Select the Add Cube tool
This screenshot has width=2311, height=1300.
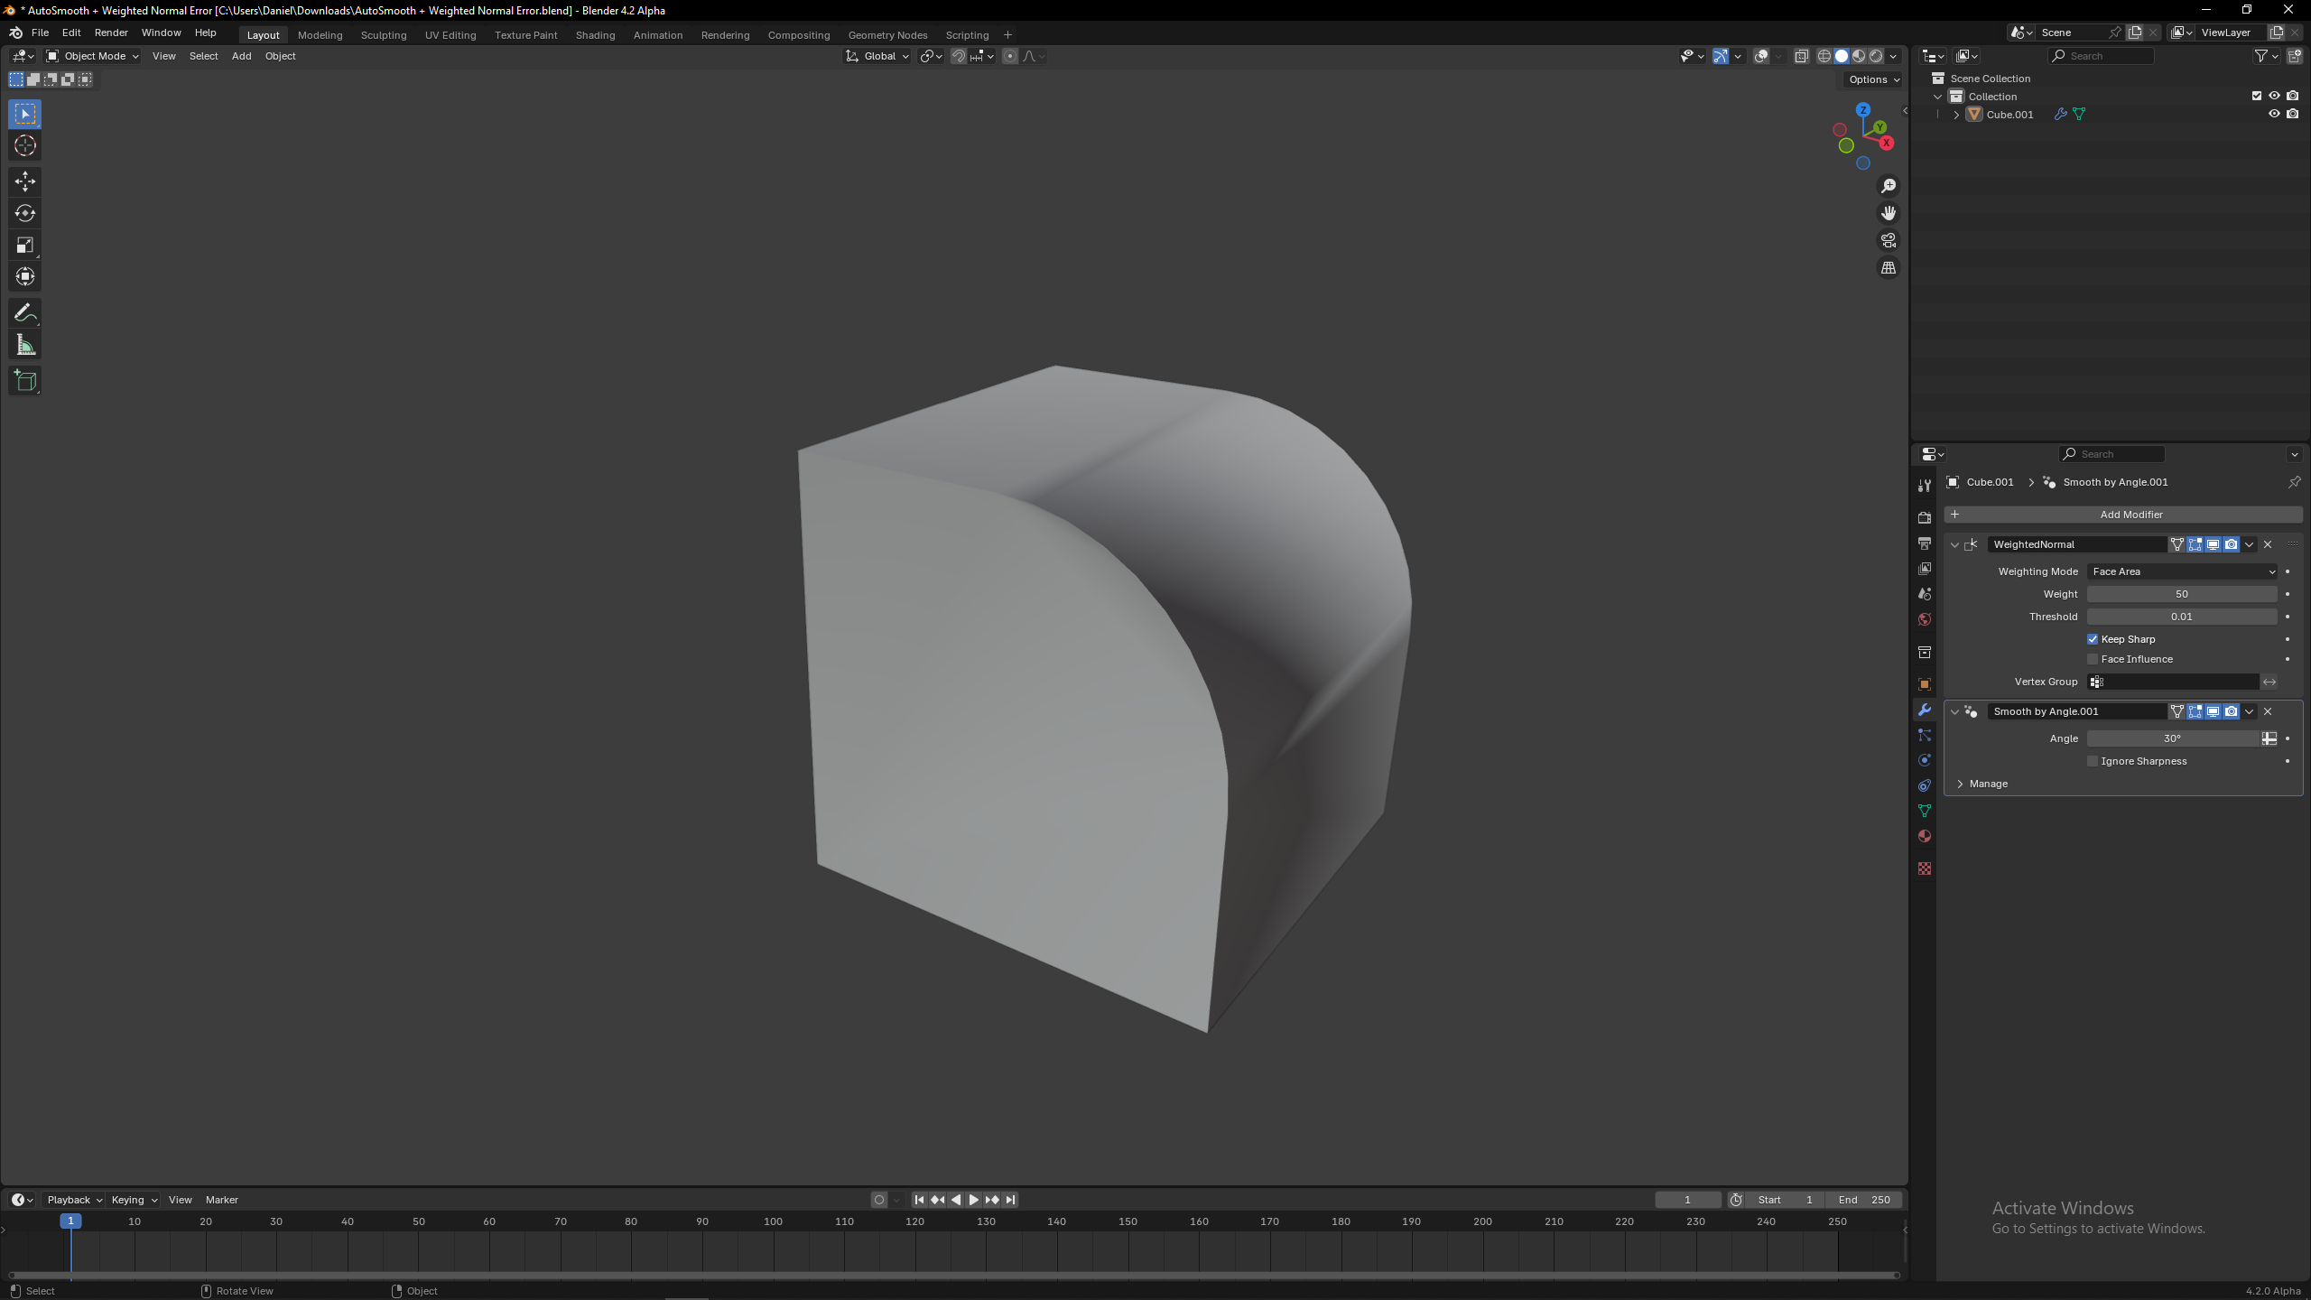(25, 381)
